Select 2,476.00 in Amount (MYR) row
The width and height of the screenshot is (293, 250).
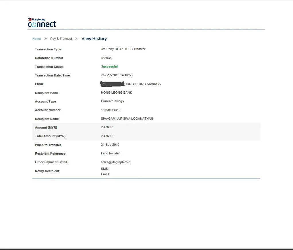tap(107, 127)
